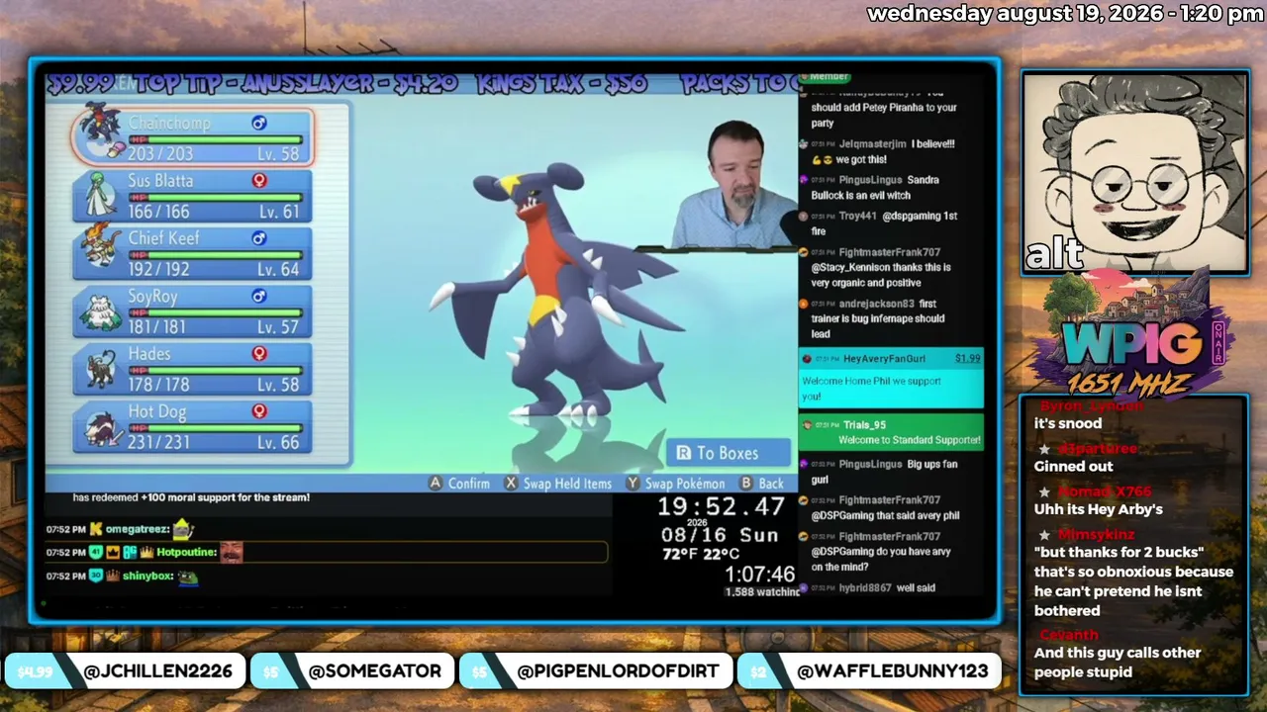
Task: Select the To Boxes button
Action: pos(728,453)
